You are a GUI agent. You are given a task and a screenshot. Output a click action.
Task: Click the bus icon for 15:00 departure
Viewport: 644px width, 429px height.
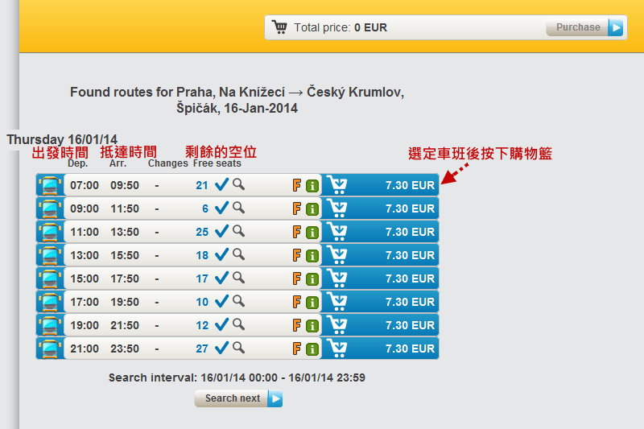[50, 278]
